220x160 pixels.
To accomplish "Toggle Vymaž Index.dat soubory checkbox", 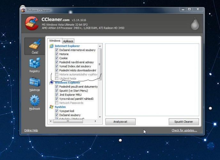I will [x=57, y=66].
